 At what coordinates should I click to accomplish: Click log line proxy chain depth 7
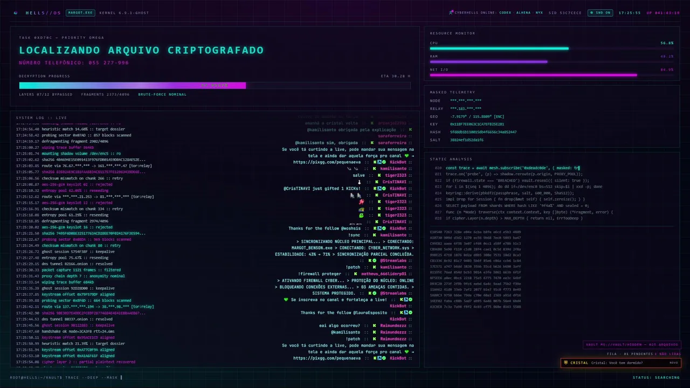click(x=83, y=276)
